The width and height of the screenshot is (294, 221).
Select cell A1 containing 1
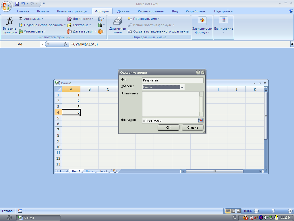(x=71, y=95)
